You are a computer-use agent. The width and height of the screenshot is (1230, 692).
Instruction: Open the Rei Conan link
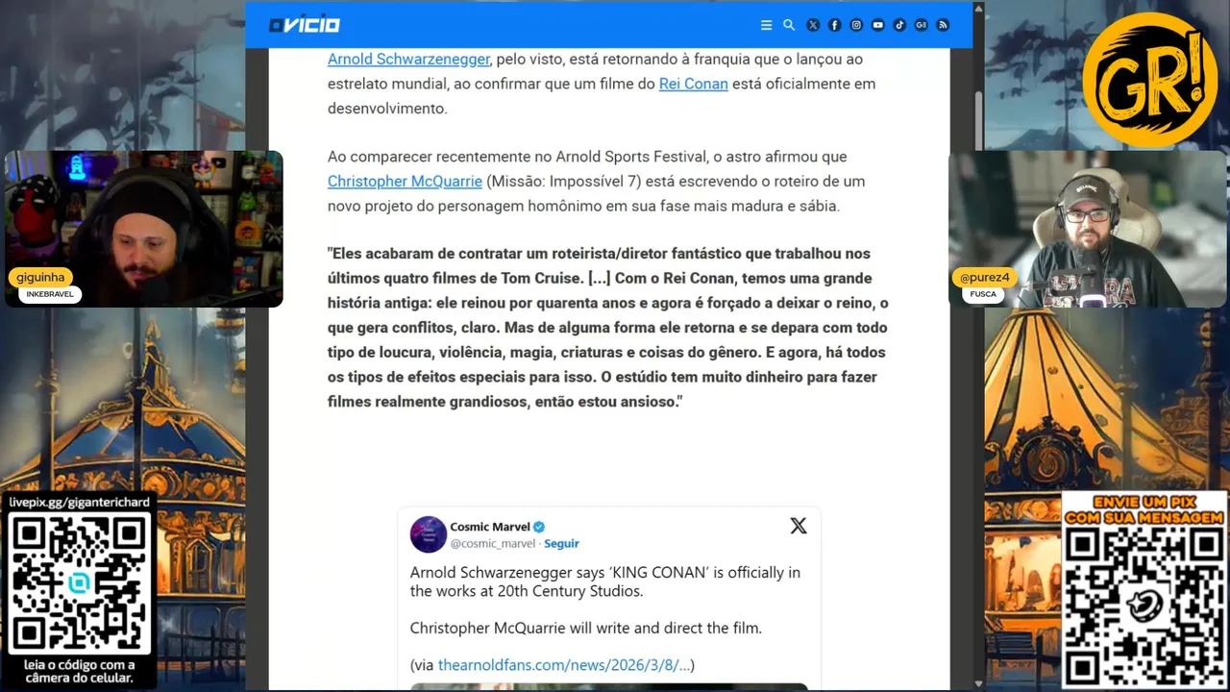click(x=693, y=84)
